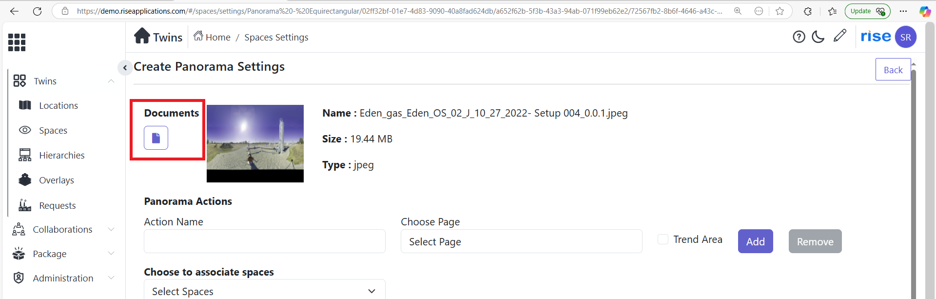The image size is (936, 299).
Task: Open Overlays in the sidebar
Action: tap(57, 180)
